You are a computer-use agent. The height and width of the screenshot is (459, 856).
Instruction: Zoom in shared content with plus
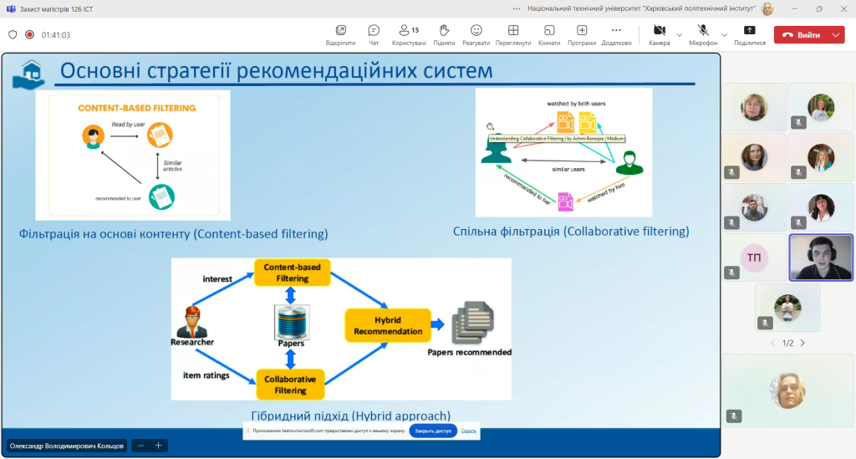158,446
